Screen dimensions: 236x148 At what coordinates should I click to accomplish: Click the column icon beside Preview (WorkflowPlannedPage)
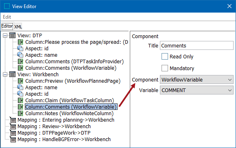pos(20,81)
